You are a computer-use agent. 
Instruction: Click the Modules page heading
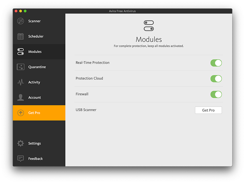point(149,39)
